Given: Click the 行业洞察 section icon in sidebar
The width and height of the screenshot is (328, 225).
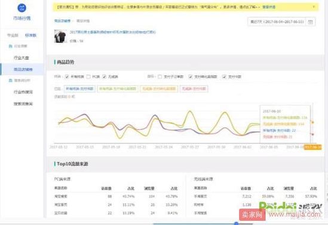Looking at the screenshot, I should [10, 46].
